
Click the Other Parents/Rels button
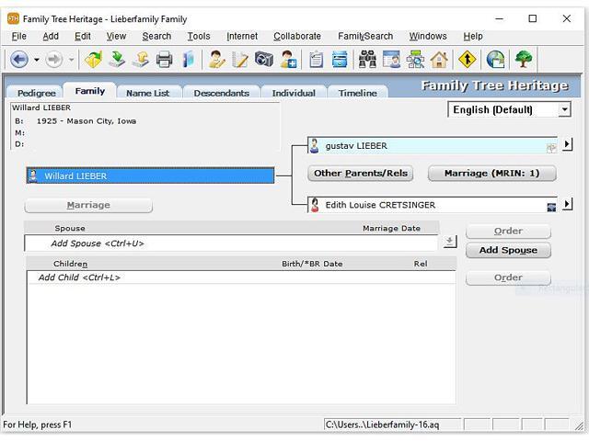point(360,173)
